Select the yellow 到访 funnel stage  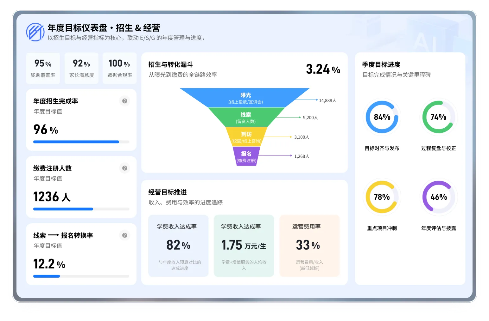pos(246,137)
